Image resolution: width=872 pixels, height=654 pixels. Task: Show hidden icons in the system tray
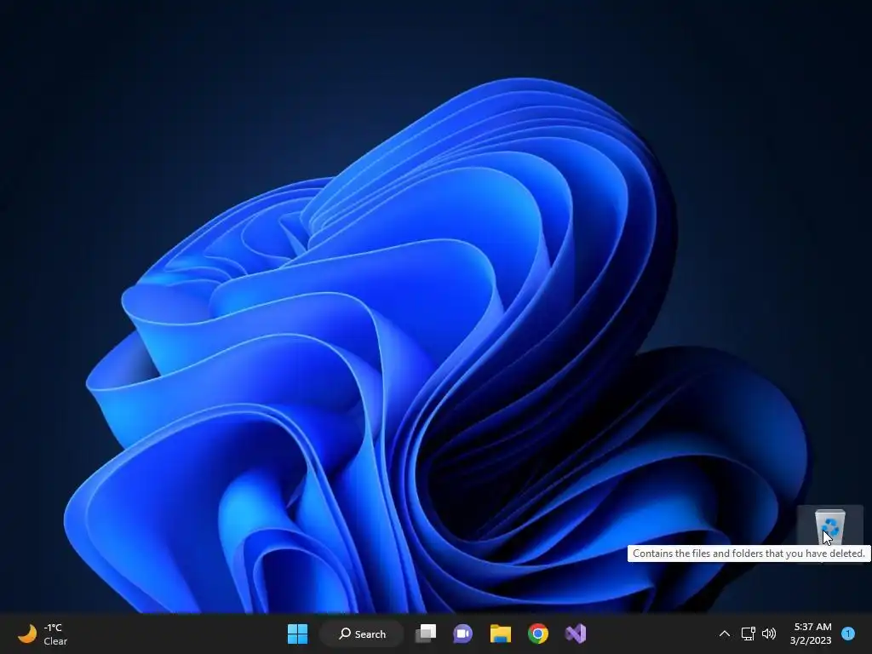[x=725, y=634]
